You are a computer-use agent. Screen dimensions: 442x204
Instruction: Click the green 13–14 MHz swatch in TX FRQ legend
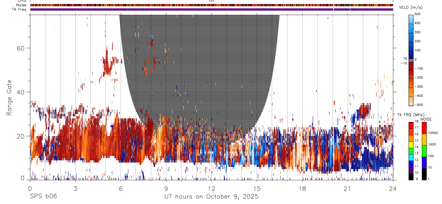tap(411, 151)
